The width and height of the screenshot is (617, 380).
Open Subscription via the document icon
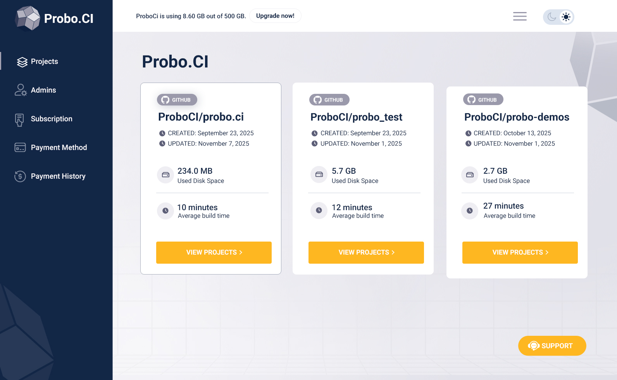(x=20, y=119)
